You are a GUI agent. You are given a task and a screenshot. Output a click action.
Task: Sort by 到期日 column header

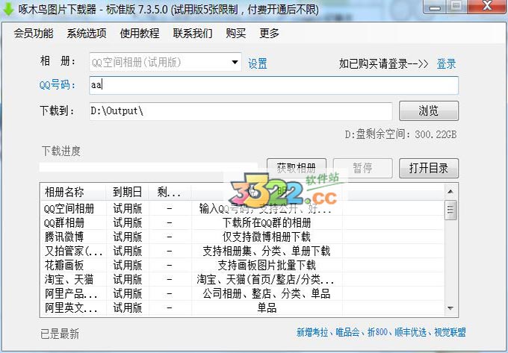click(x=127, y=192)
